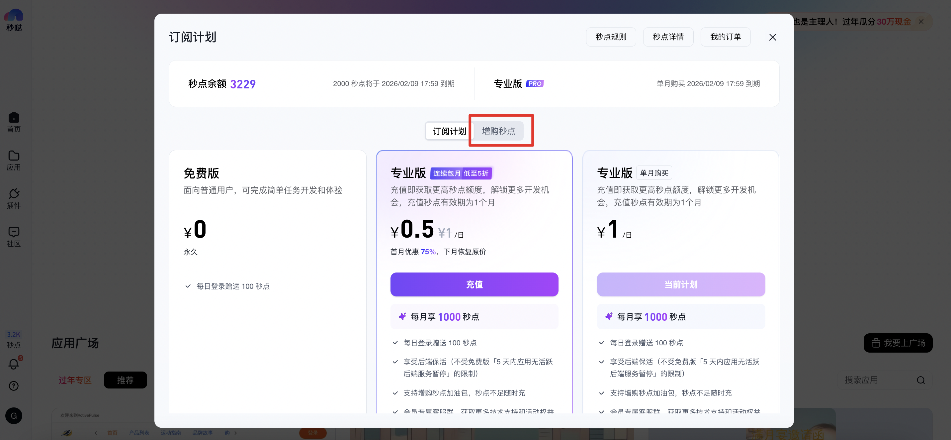Open the 插件 plugin icon
951x440 pixels.
pos(14,194)
